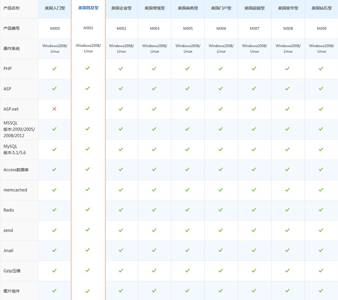
Task: Choose the 美国钻石型 plan heading
Action: (x=321, y=8)
